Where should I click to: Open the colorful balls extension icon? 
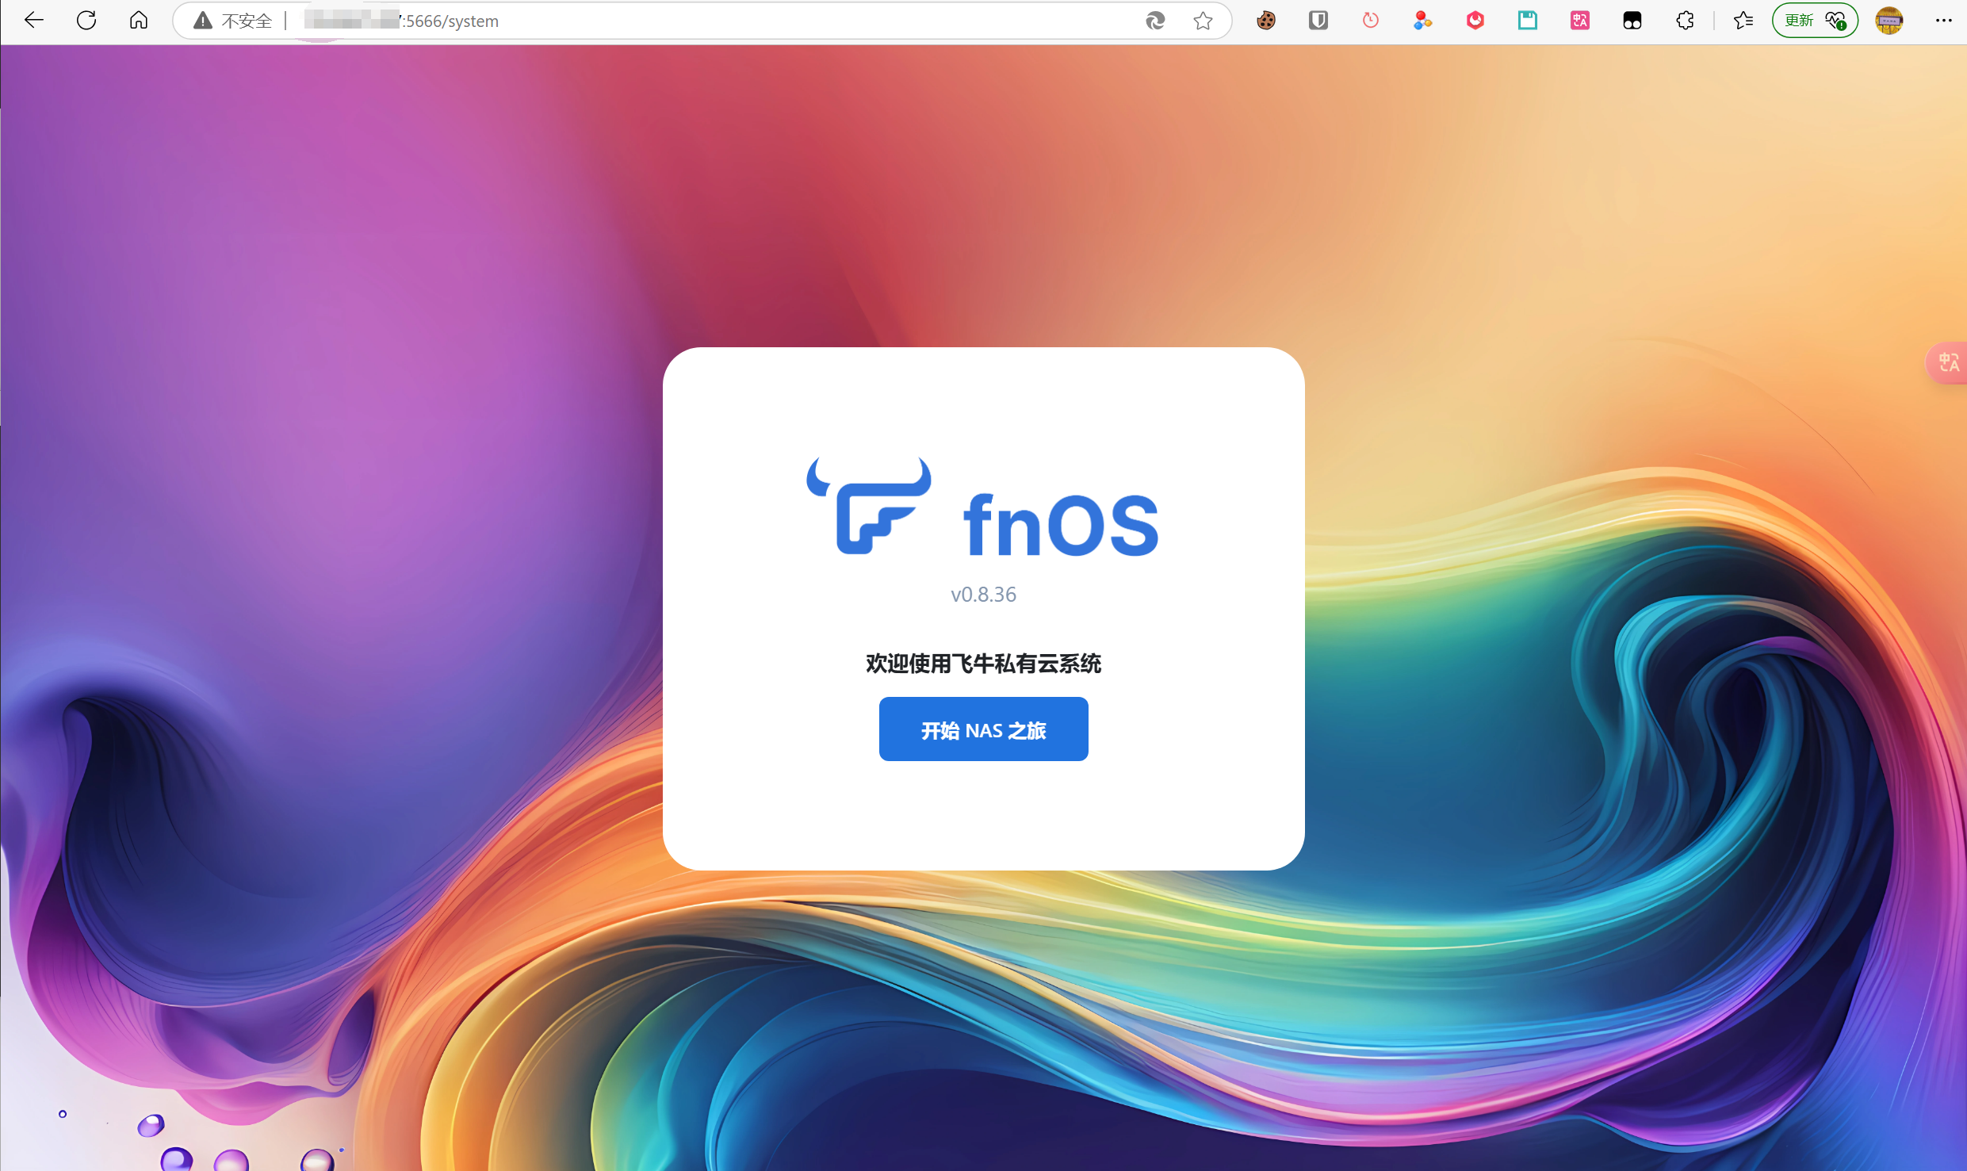[x=1423, y=21]
